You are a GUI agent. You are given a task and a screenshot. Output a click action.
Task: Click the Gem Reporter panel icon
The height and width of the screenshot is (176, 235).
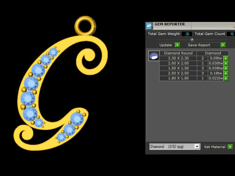point(149,26)
